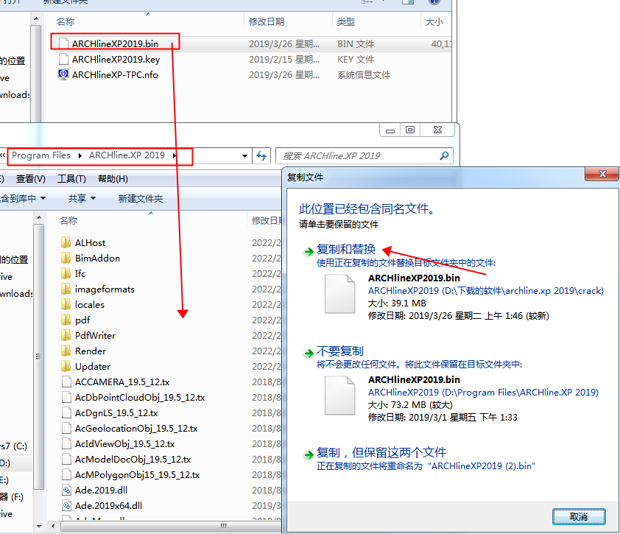Select AcGeolocationObj_19.5_12.tx file
The height and width of the screenshot is (534, 620).
tap(136, 429)
